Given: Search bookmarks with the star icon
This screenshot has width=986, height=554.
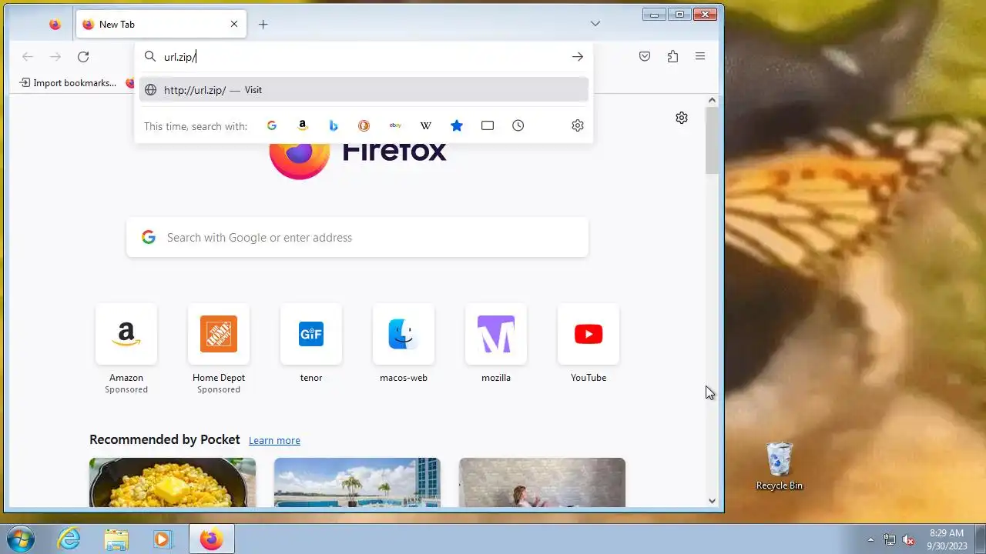Looking at the screenshot, I should click(457, 125).
